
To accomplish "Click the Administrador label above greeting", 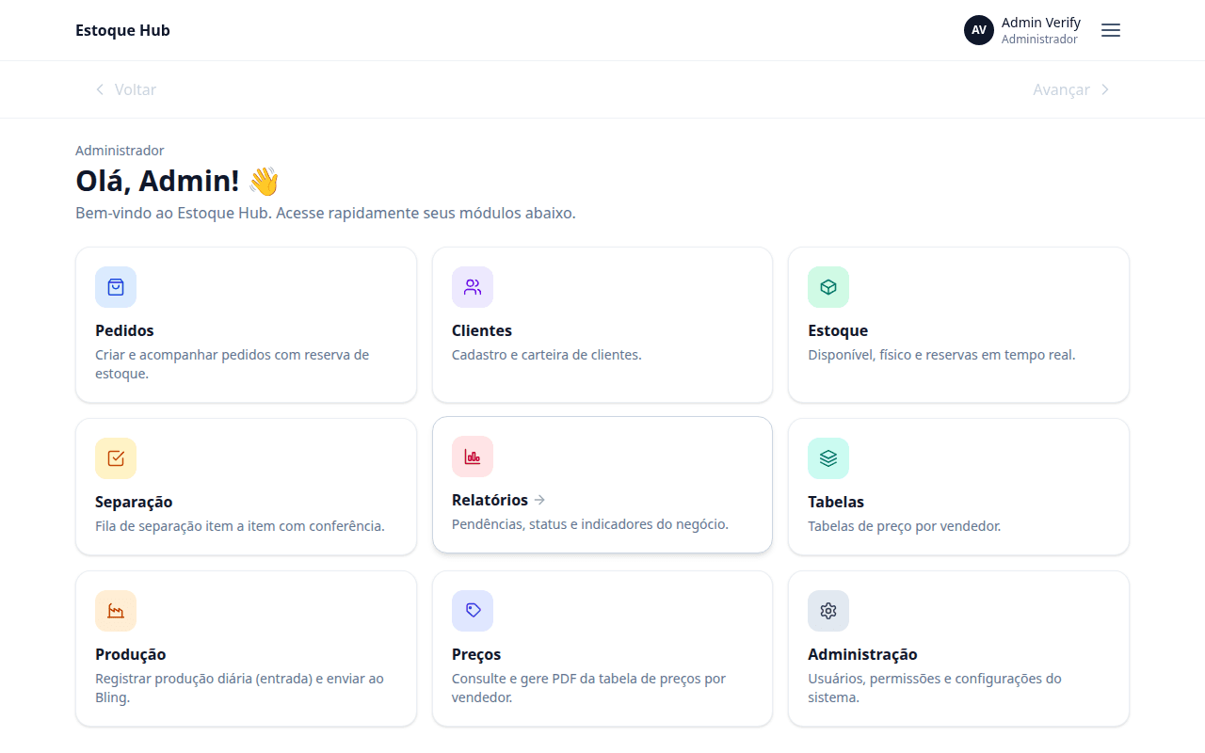I will (120, 151).
